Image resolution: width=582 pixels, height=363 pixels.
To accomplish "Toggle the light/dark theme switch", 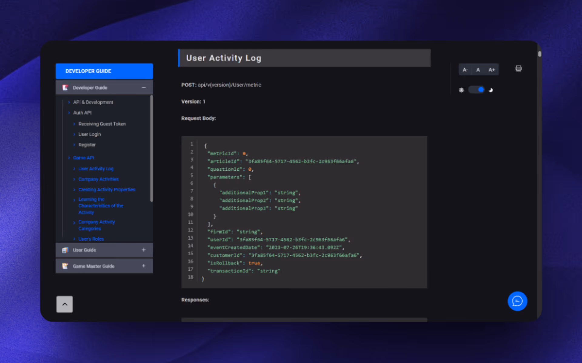I will click(476, 90).
